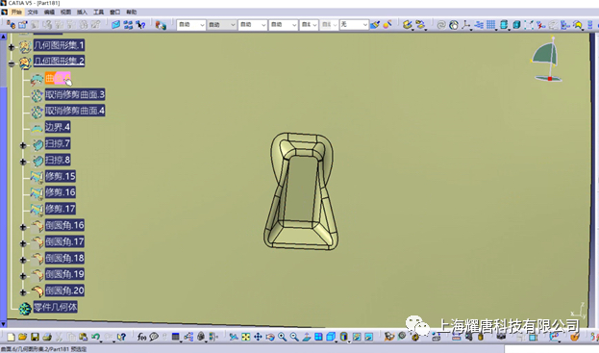Viewport: 599px width, 353px height.
Task: Expand the 扫掠.7 tree node
Action: 23,145
